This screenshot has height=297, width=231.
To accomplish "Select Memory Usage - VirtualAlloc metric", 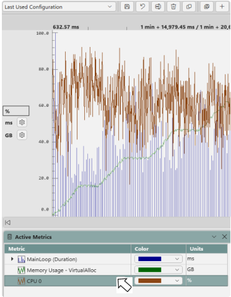I will [x=61, y=270].
